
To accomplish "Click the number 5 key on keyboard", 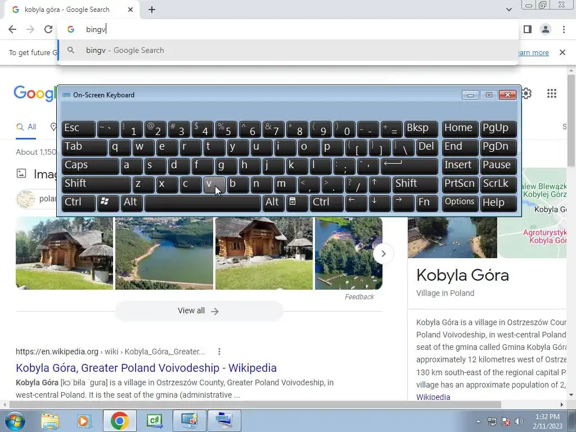I will pos(226,129).
